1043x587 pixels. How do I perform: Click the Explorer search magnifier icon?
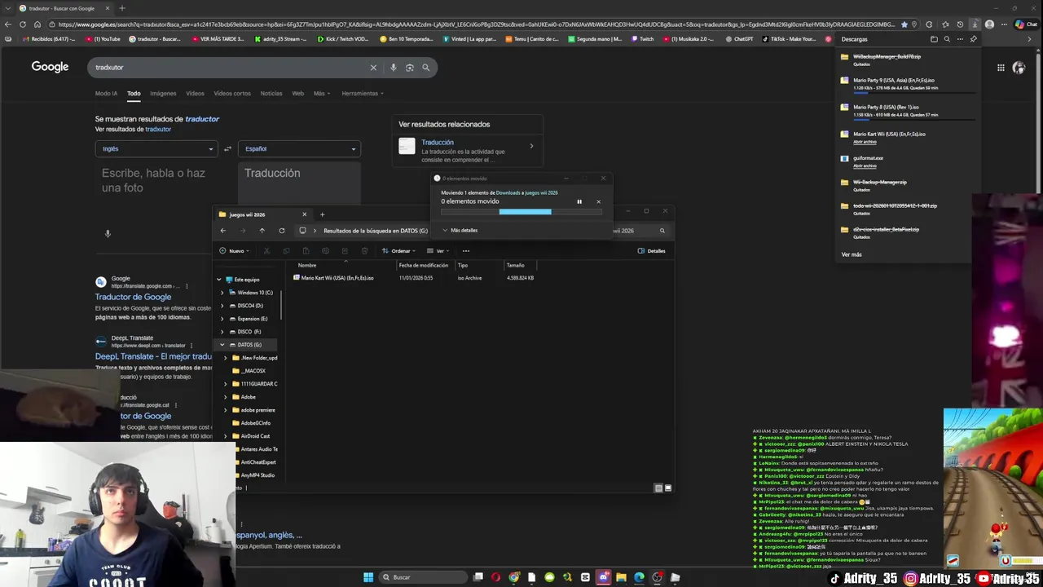(662, 231)
